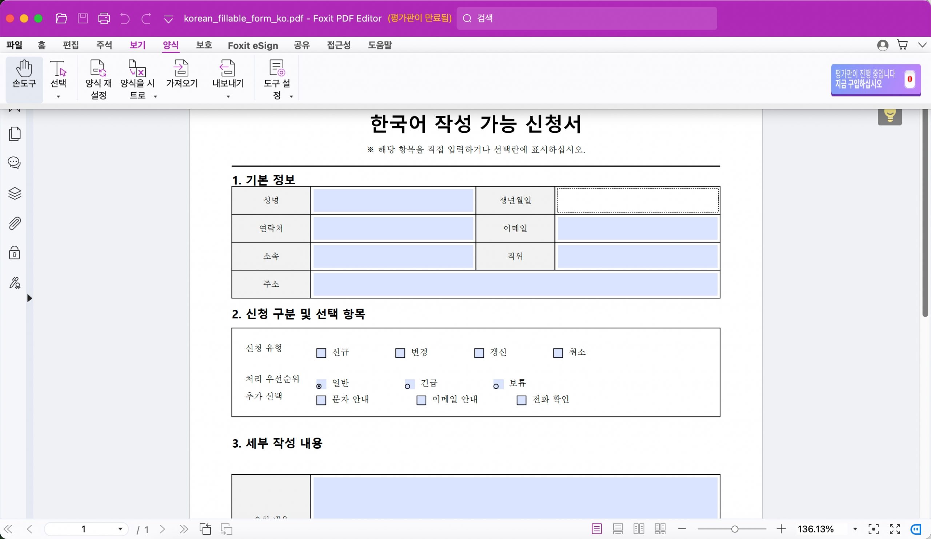
Task: Expand the 선택 tool dropdown arrow
Action: pyautogui.click(x=58, y=96)
